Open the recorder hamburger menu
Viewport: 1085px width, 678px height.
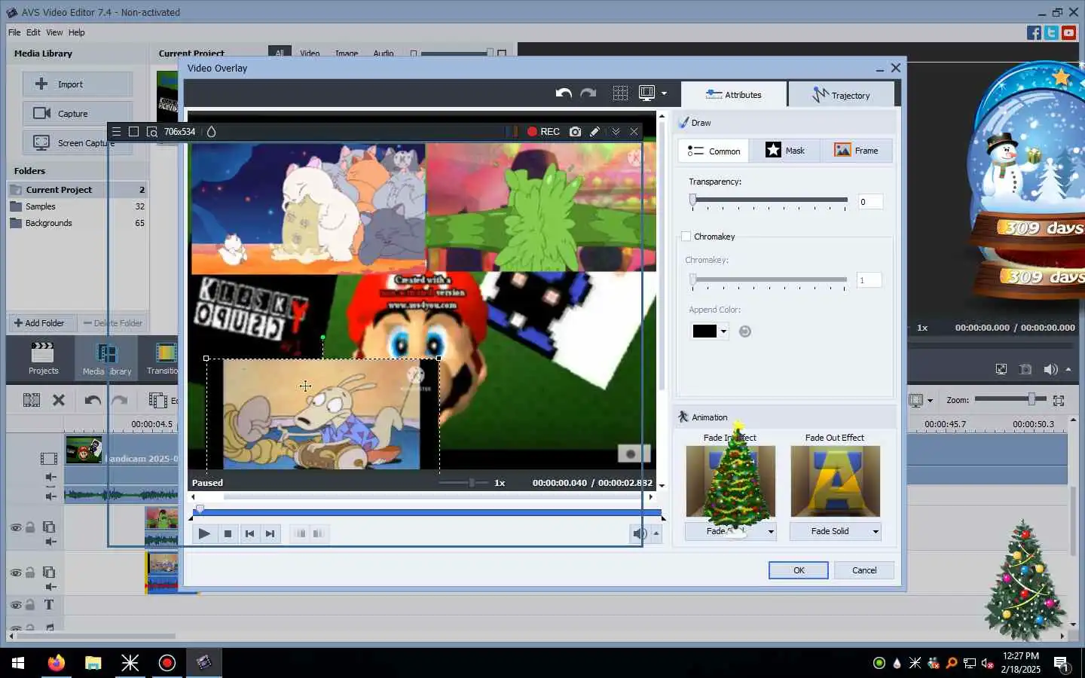[x=117, y=131]
